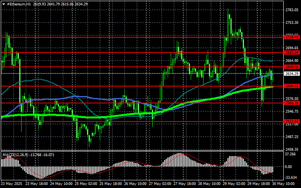The height and width of the screenshot is (188, 301).
Task: Click the 2458.35 price scale label
Action: coord(292,149)
